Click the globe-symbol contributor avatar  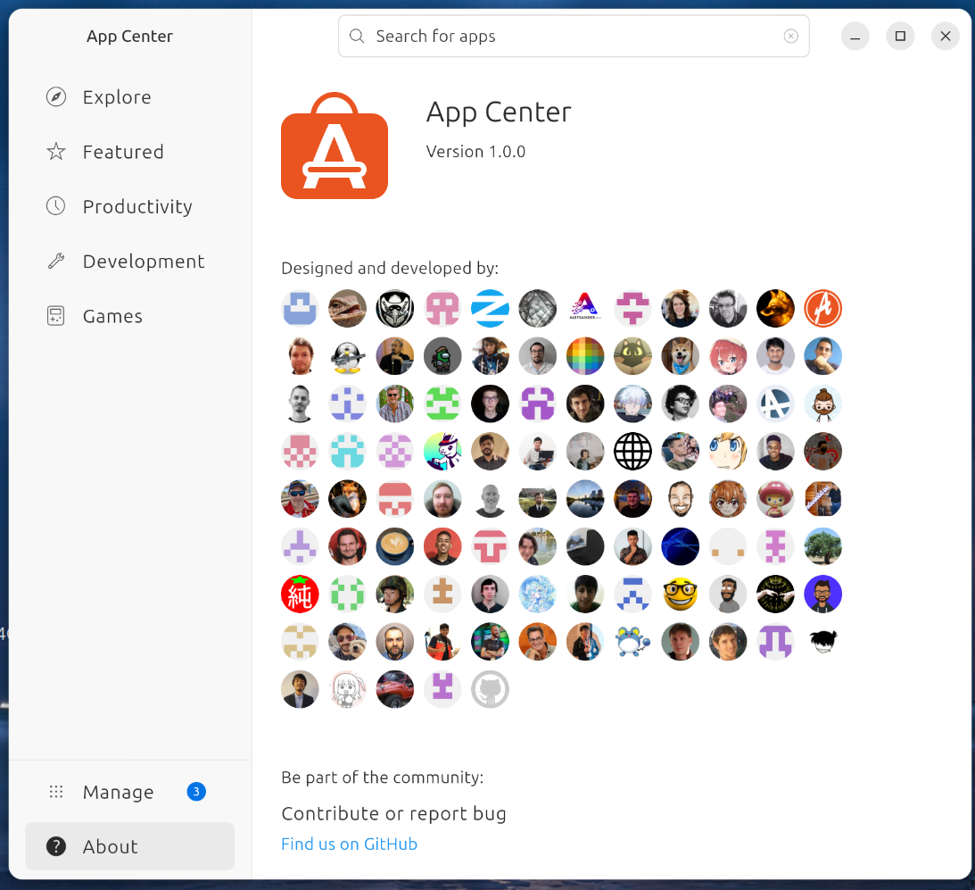(x=632, y=451)
